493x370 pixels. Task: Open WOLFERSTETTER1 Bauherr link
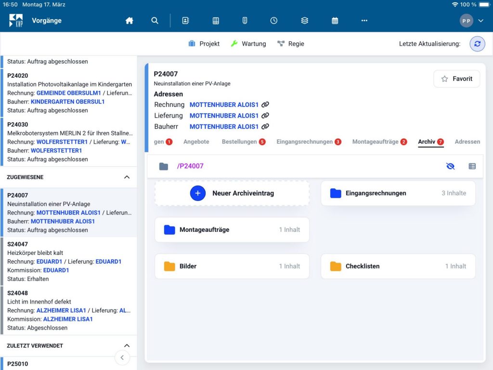[56, 150]
